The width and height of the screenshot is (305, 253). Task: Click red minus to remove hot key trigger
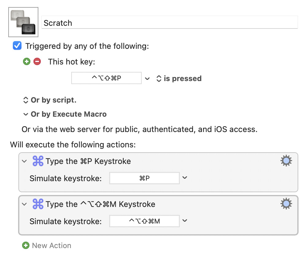37,62
